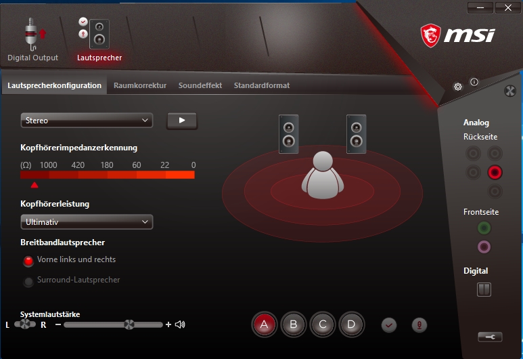This screenshot has width=523, height=359.
Task: Click the Rückseite label
Action: pyautogui.click(x=480, y=137)
